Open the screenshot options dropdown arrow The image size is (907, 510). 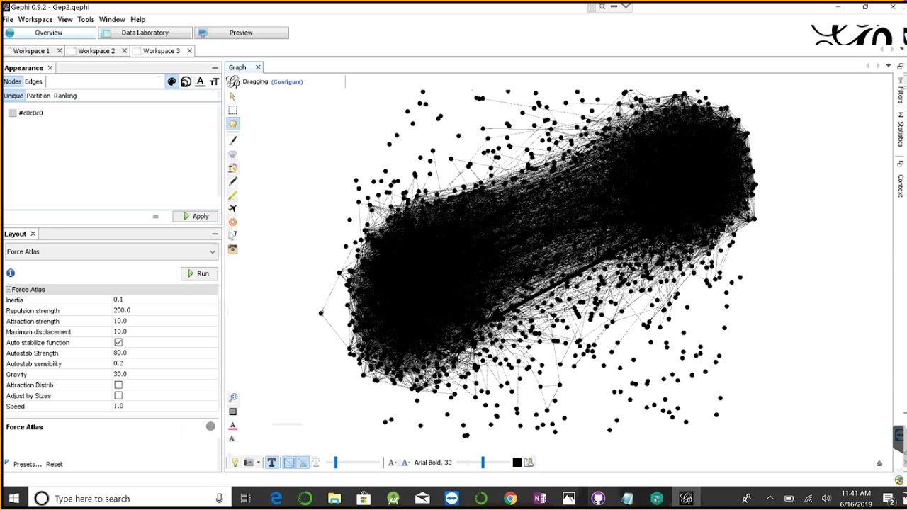258,463
